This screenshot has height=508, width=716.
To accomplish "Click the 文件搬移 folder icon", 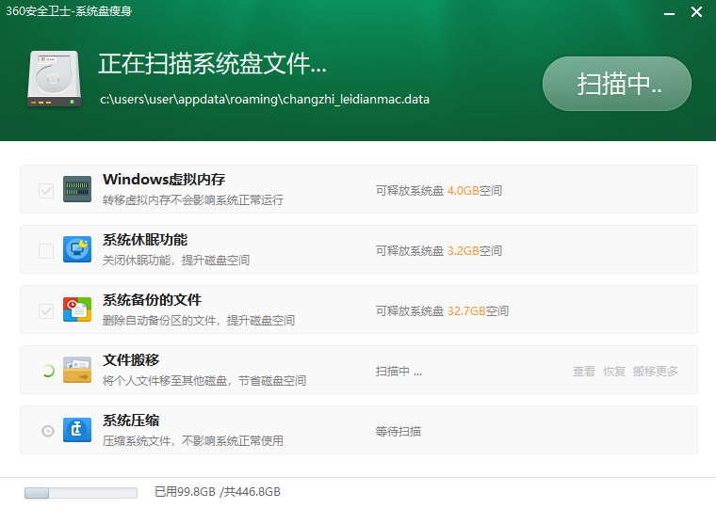I will point(77,371).
